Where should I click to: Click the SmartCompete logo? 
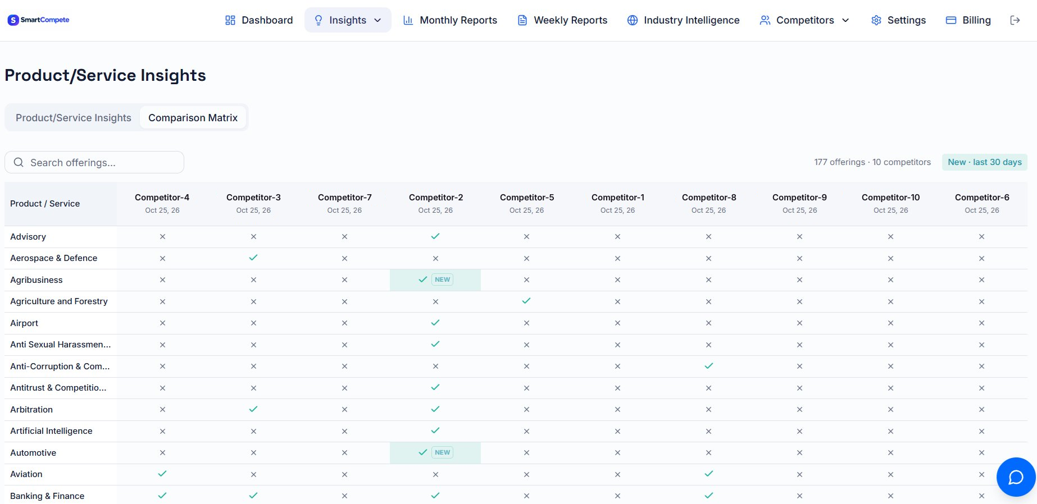click(x=38, y=20)
